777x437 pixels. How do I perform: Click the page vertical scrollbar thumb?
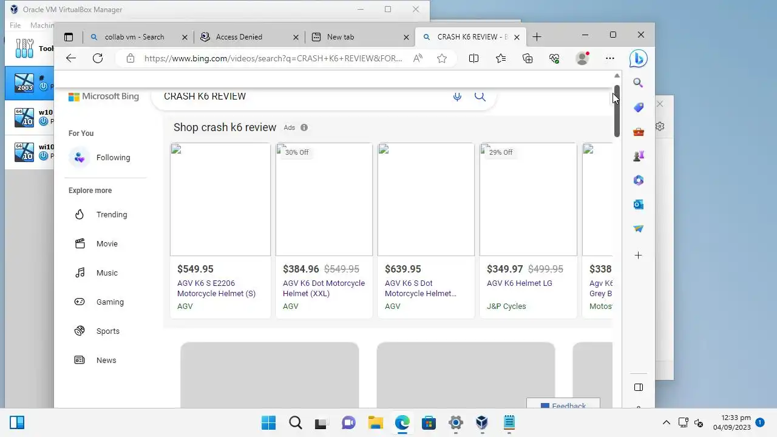coord(617,110)
